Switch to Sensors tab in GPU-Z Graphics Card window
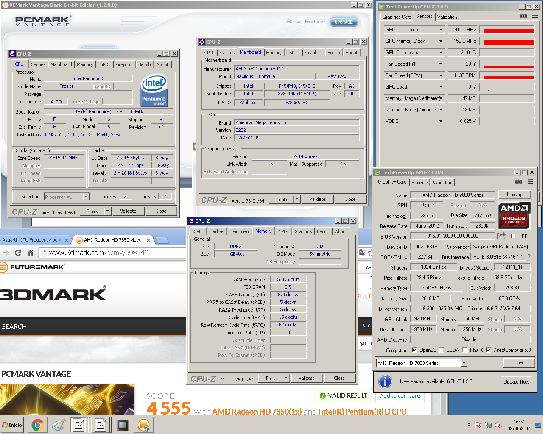 420,183
